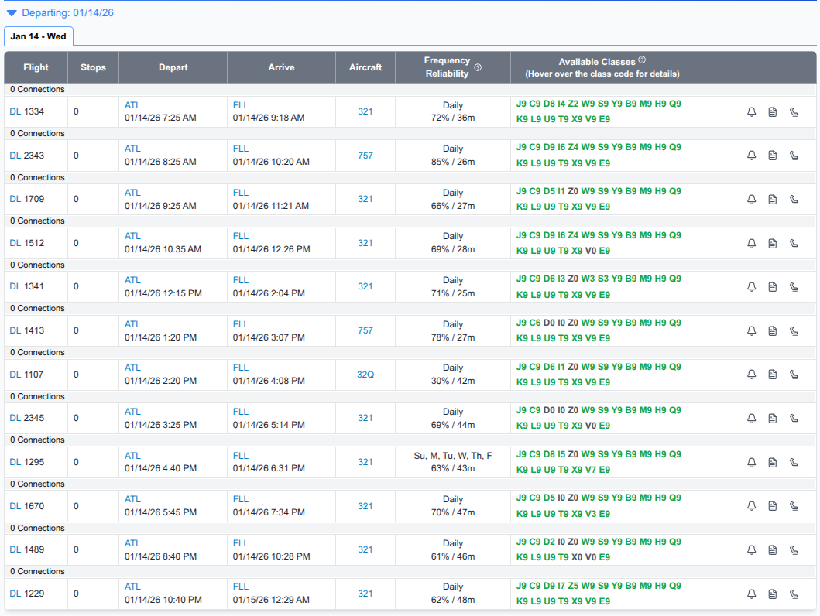The image size is (820, 616).
Task: Click the phone icon for flight DL 1489
Action: coord(793,549)
